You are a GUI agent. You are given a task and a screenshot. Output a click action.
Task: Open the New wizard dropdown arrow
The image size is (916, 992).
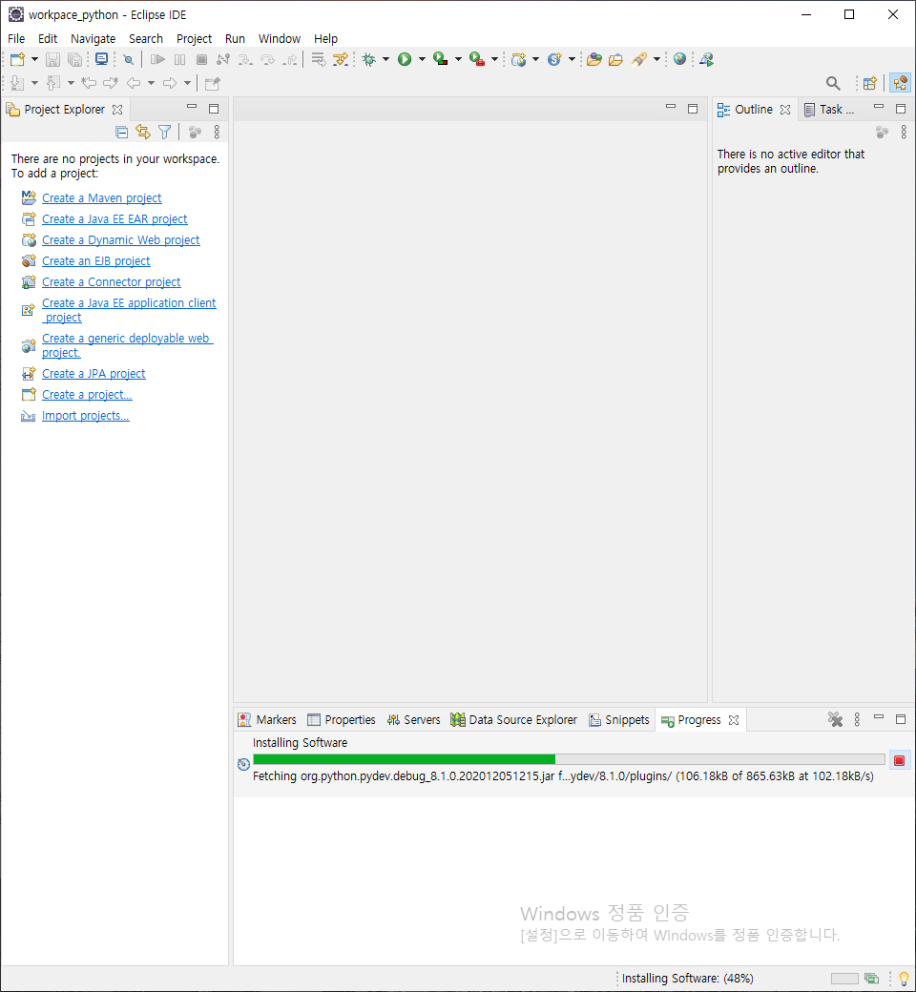tap(34, 59)
